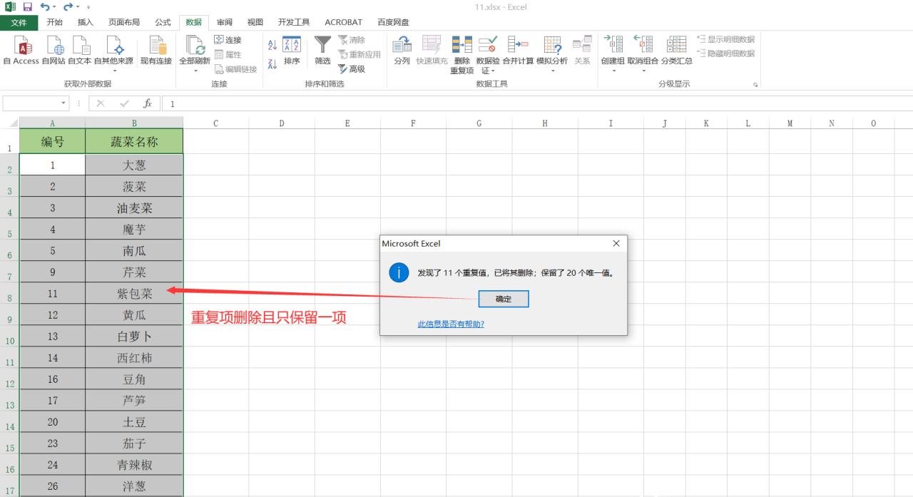The height and width of the screenshot is (497, 913).
Task: Switch to the 开始 tab
Action: click(54, 23)
